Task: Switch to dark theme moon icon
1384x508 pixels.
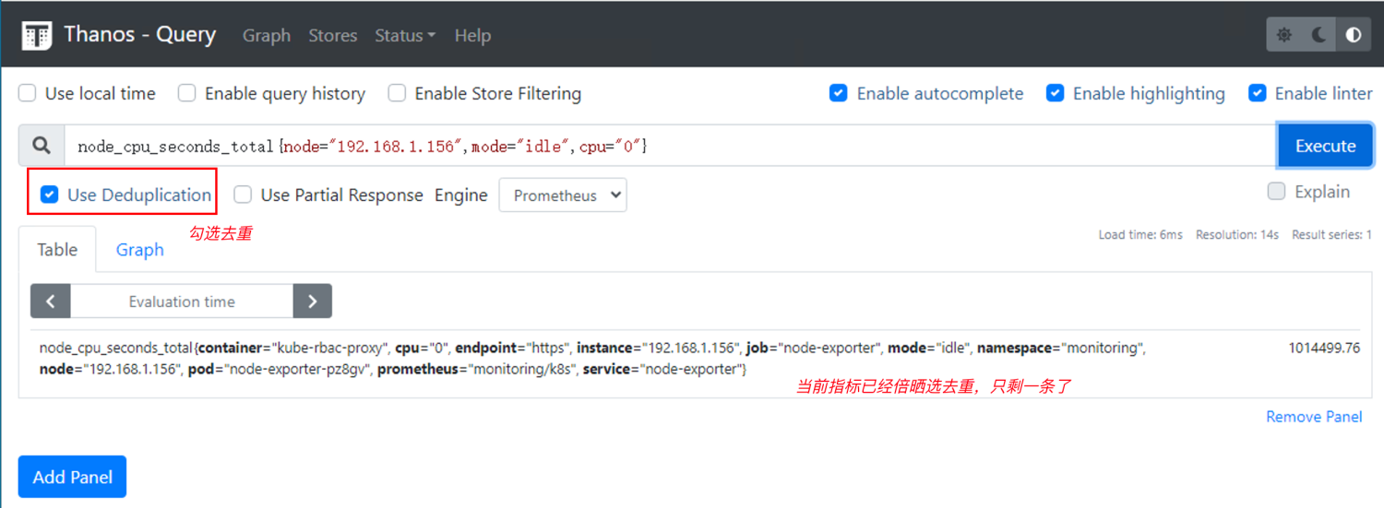Action: (x=1319, y=36)
